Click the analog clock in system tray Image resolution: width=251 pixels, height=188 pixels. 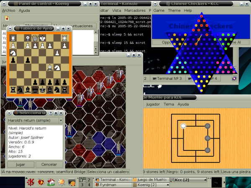[x=217, y=182]
